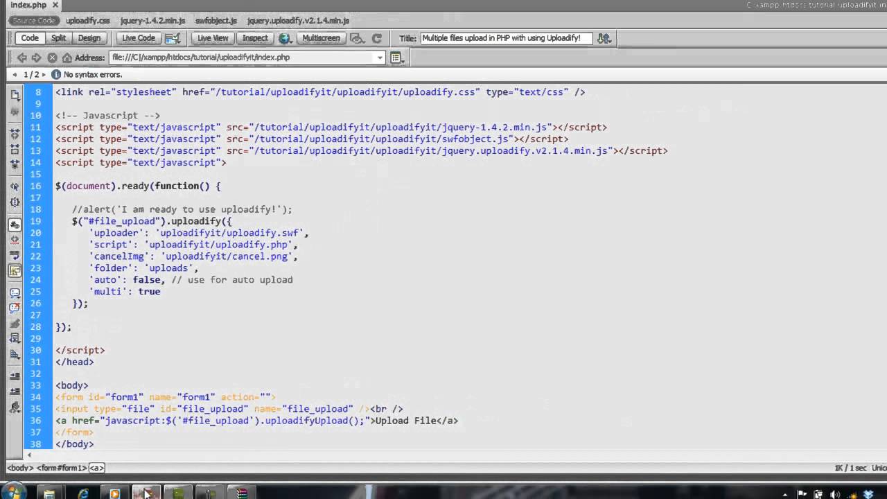Open the Check Browser Compatibility menu

pos(357,38)
